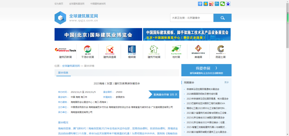Click the area value 25000

119,92
